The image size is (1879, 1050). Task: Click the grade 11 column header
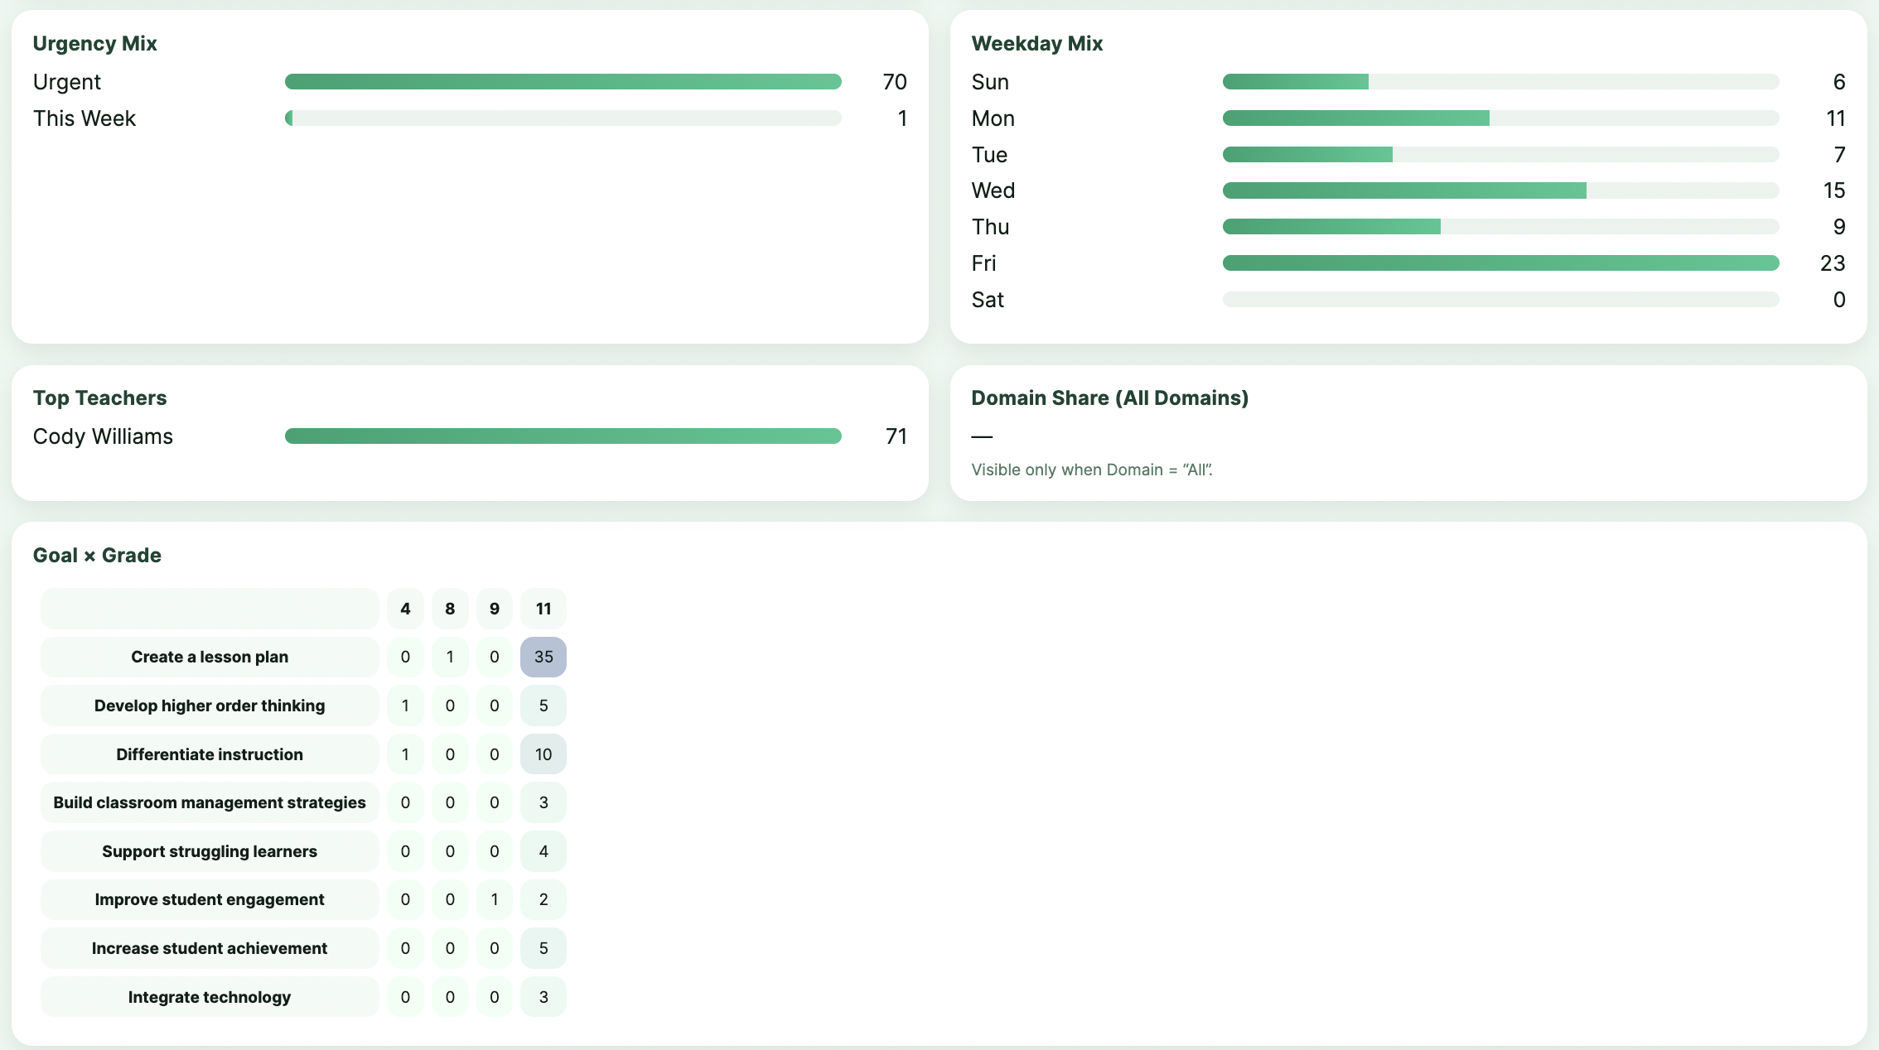(x=543, y=609)
